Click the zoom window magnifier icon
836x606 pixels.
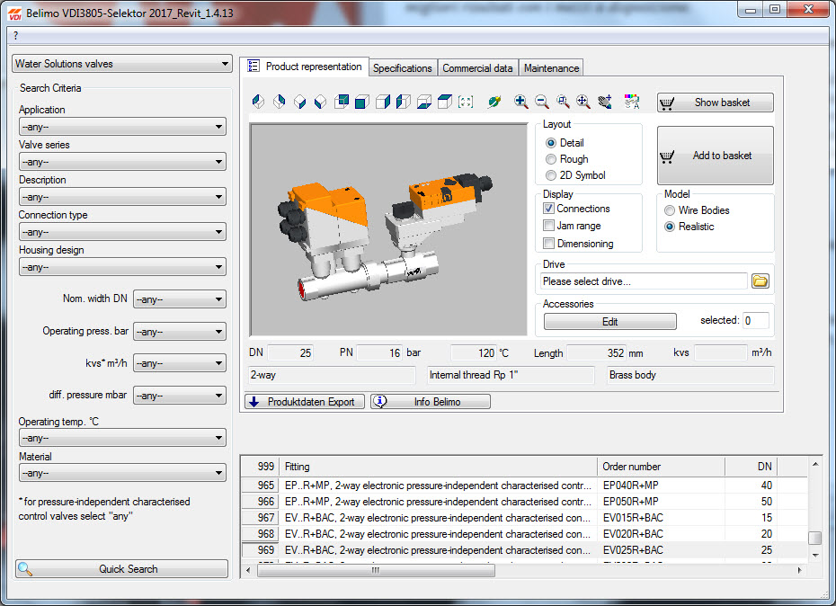[x=563, y=102]
